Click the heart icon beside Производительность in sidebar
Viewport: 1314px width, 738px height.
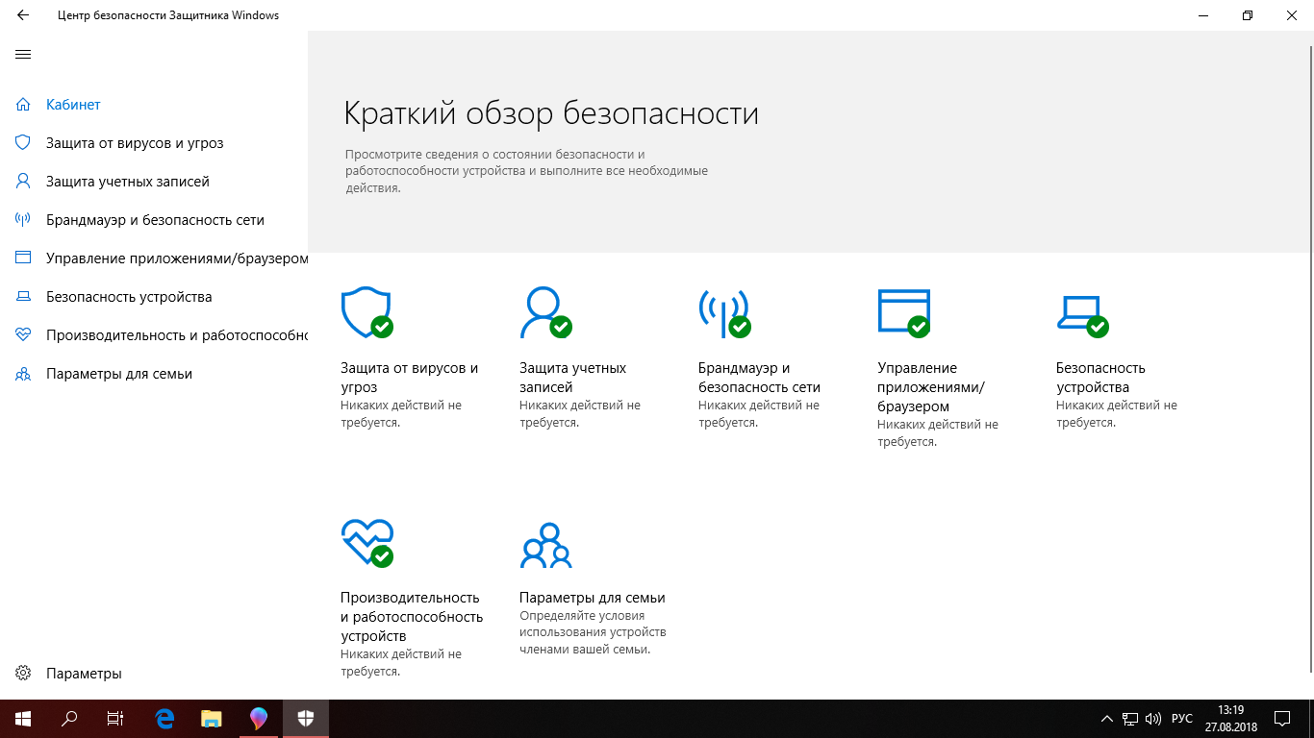23,334
